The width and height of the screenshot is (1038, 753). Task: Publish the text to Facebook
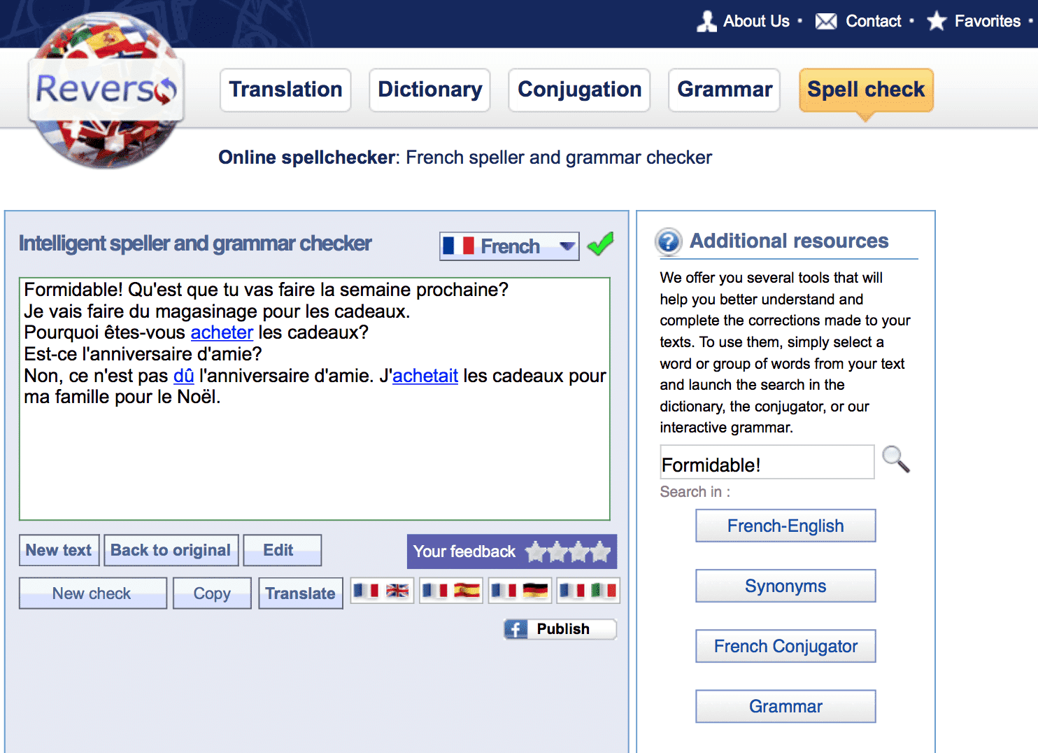[560, 629]
